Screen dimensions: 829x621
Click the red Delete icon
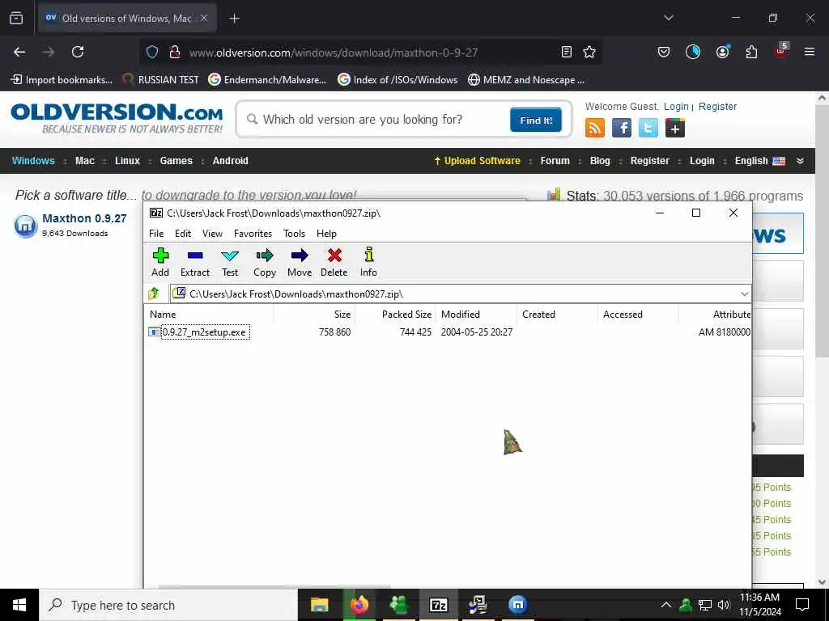[334, 263]
